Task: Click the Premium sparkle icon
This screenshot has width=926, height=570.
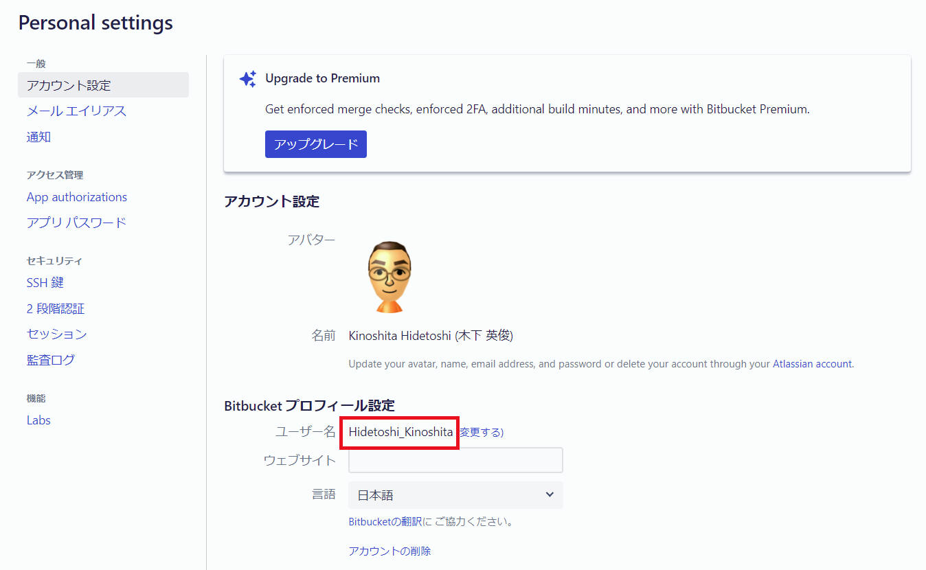Action: [247, 78]
